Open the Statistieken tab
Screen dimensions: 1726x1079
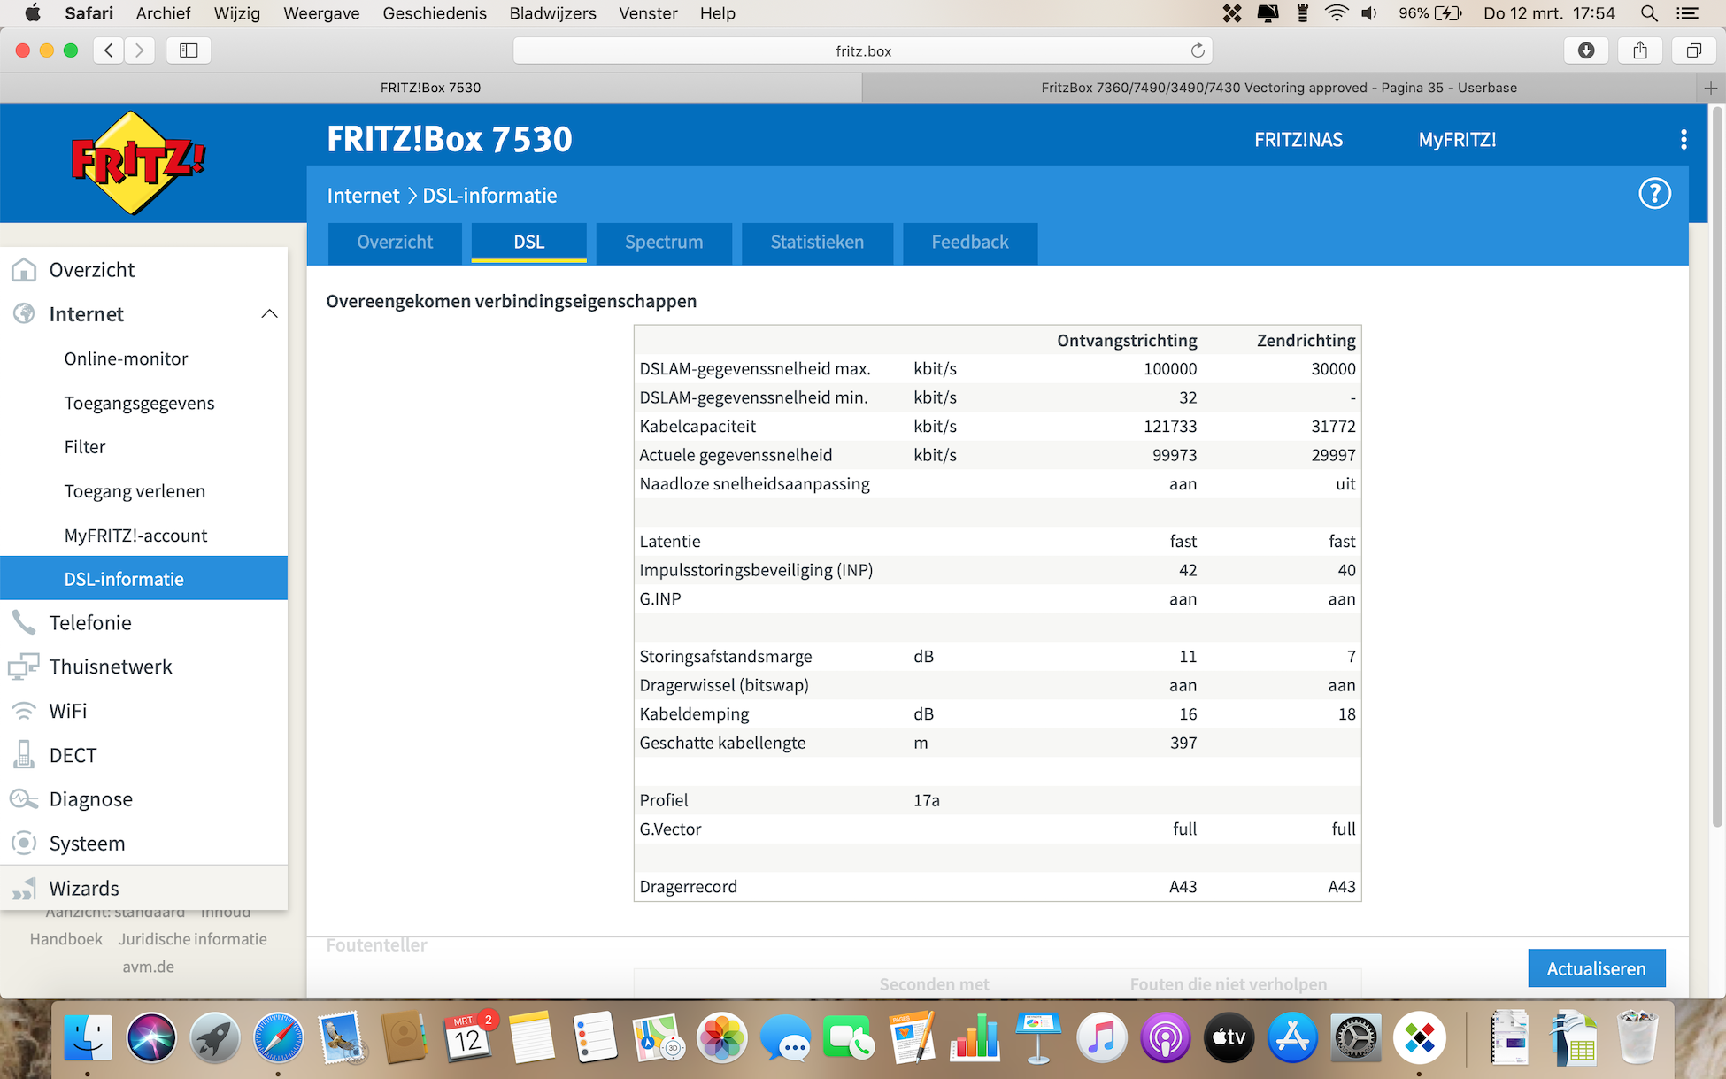coord(816,243)
